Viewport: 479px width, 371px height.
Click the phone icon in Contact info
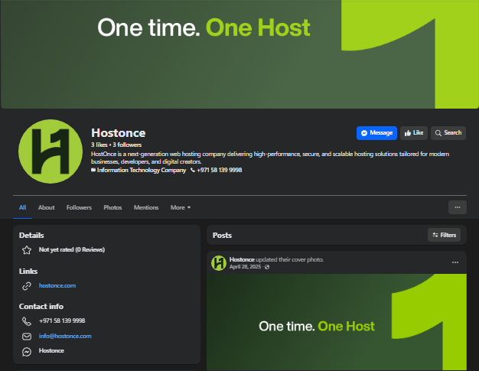pos(27,321)
